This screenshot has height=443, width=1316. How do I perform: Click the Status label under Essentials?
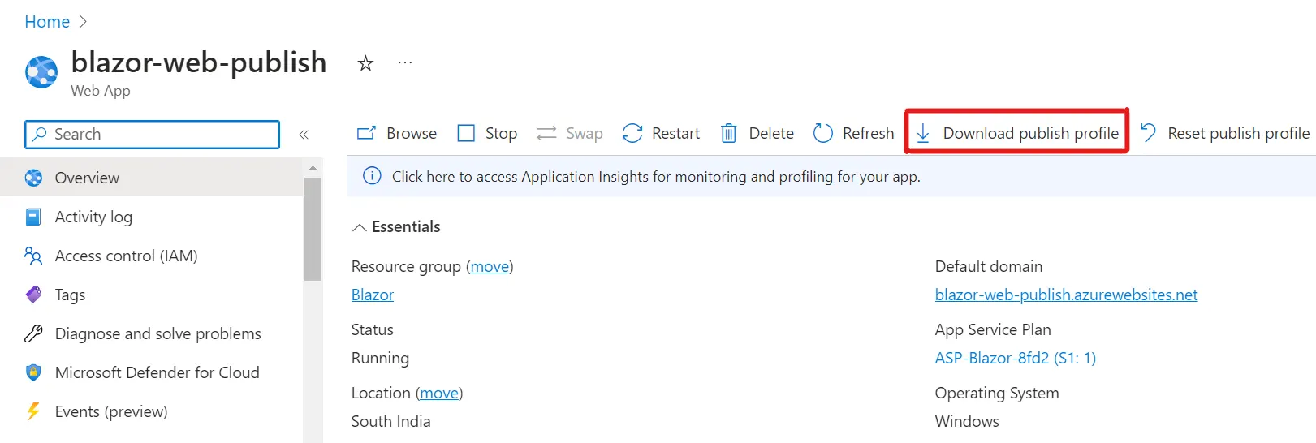pos(372,329)
